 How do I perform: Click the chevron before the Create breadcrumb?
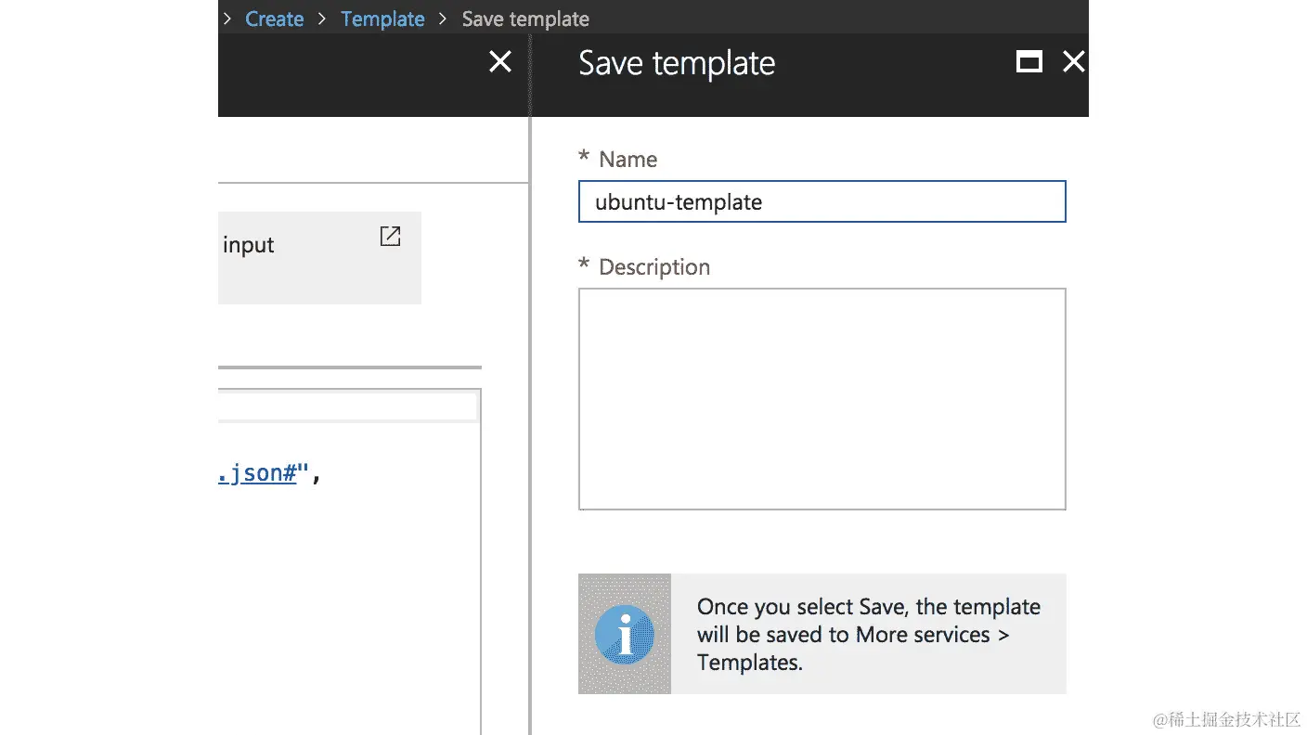pyautogui.click(x=226, y=19)
